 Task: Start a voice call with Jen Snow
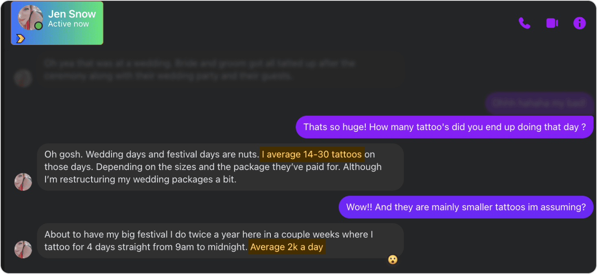tap(524, 23)
